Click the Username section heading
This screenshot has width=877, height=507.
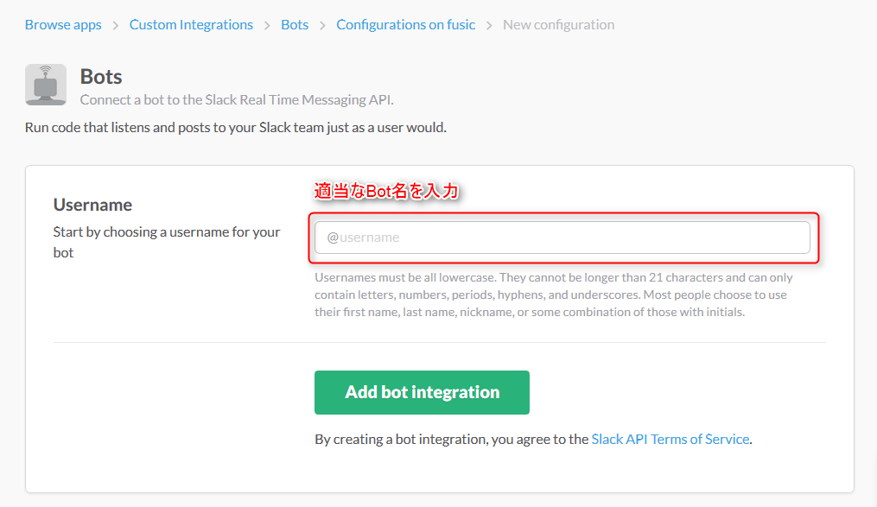tap(92, 205)
